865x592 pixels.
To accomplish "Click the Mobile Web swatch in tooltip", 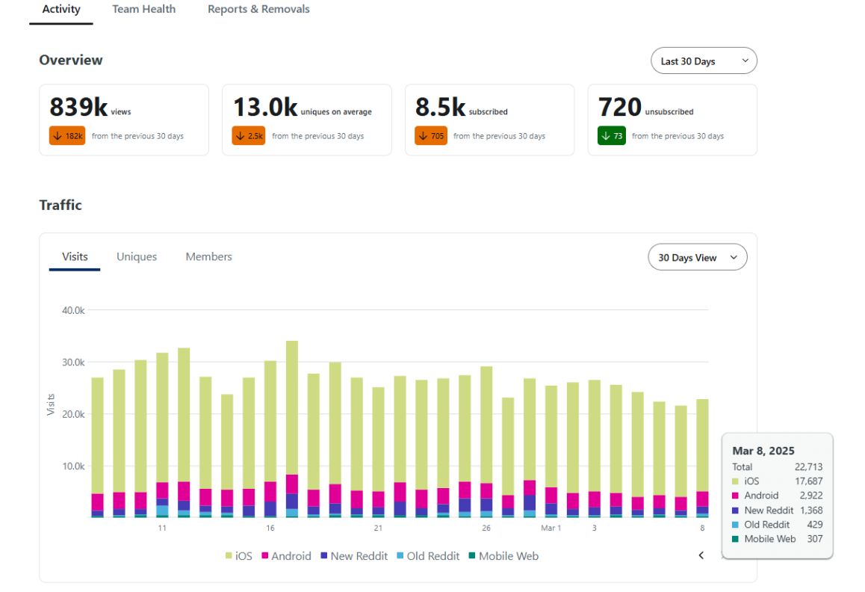I will [735, 539].
